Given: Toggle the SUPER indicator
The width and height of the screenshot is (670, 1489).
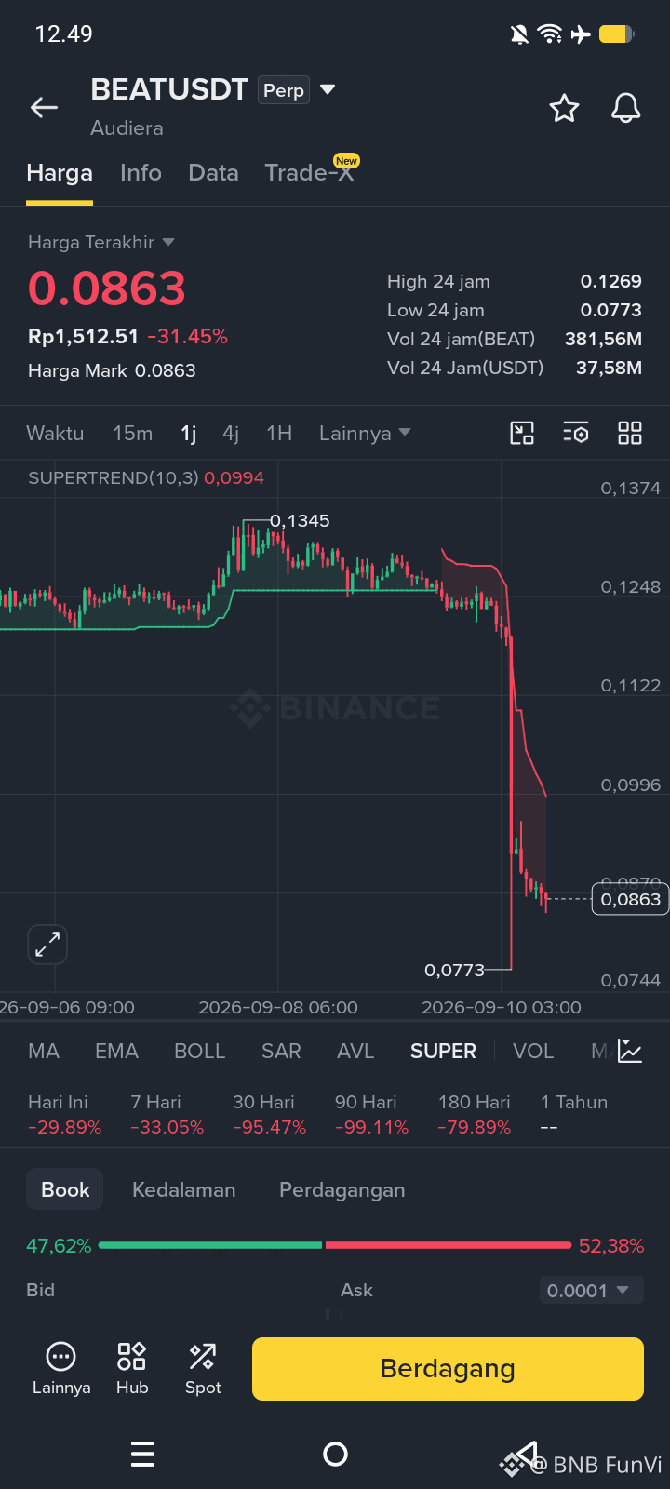Looking at the screenshot, I should [x=443, y=1051].
